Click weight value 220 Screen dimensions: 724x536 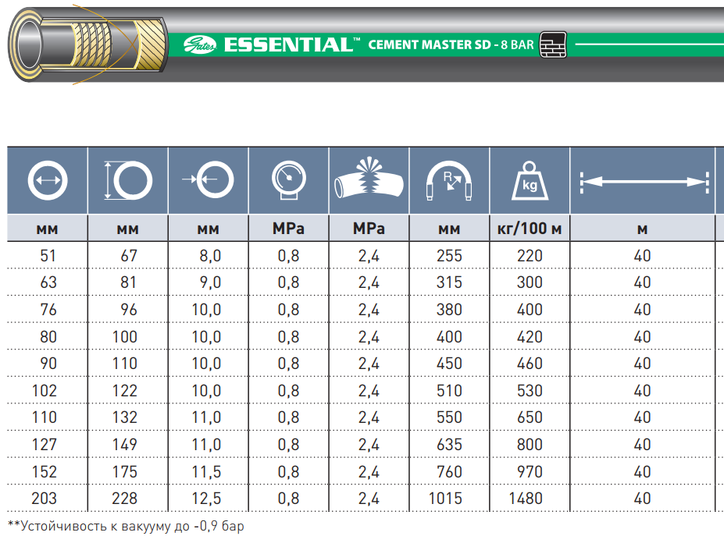530,256
